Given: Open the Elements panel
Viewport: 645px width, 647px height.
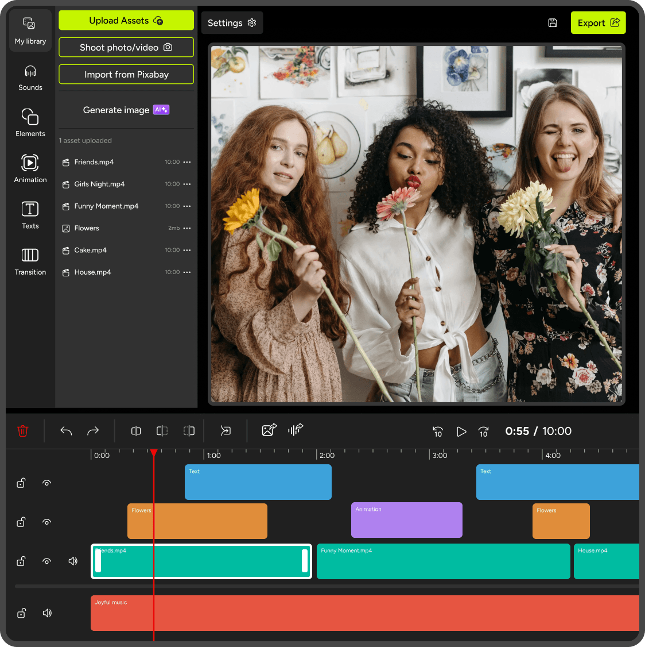Looking at the screenshot, I should click(x=30, y=122).
